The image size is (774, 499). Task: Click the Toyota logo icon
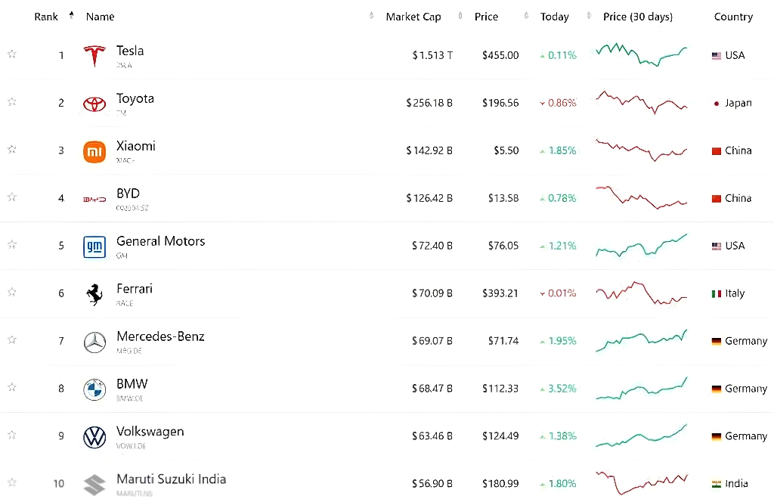click(94, 104)
